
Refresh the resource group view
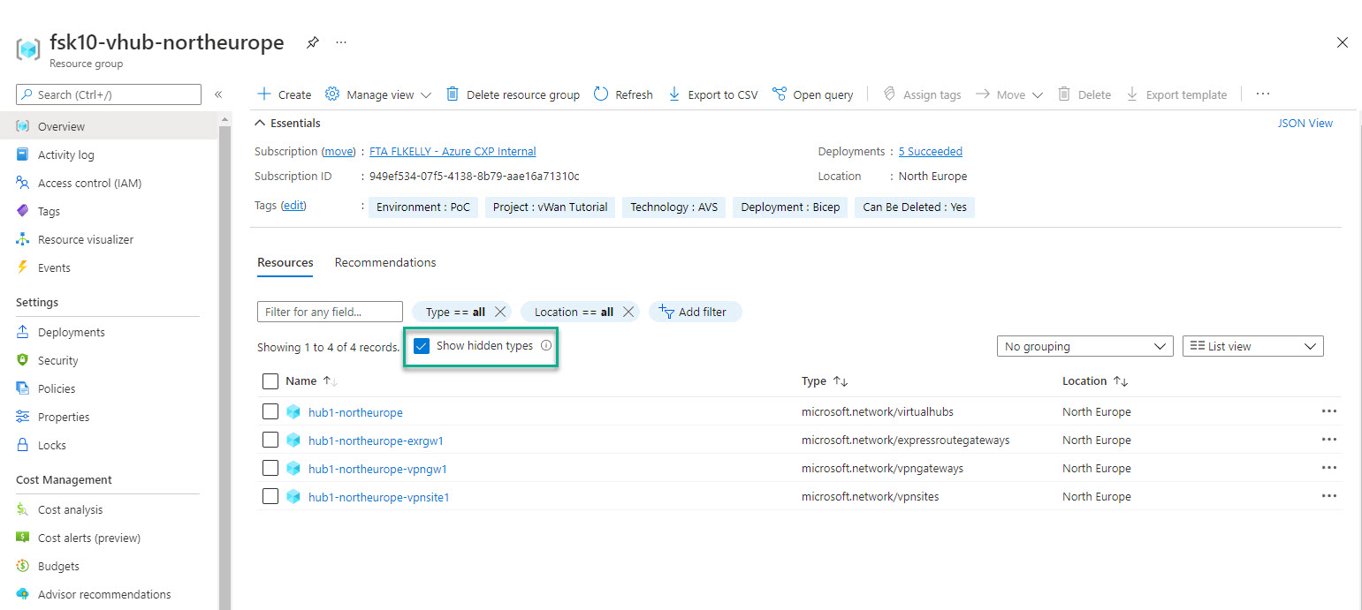click(x=623, y=94)
